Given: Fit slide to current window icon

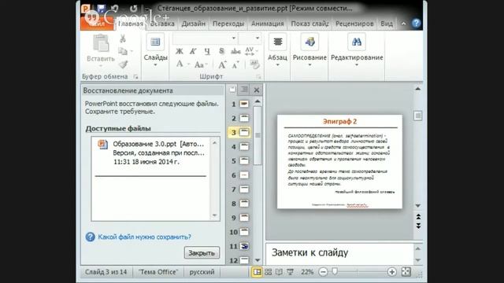Looking at the screenshot, I should (x=406, y=272).
